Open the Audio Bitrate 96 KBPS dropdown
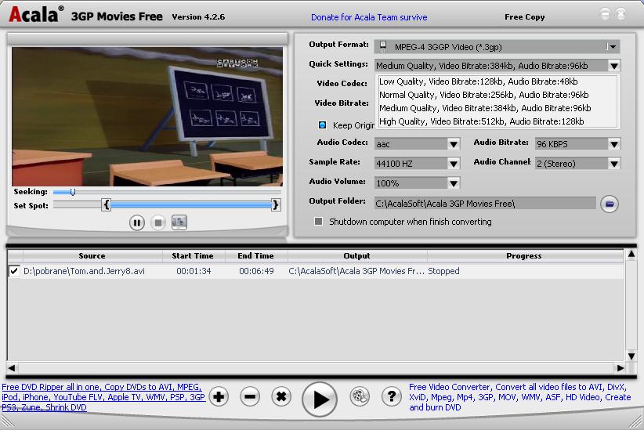 point(614,144)
